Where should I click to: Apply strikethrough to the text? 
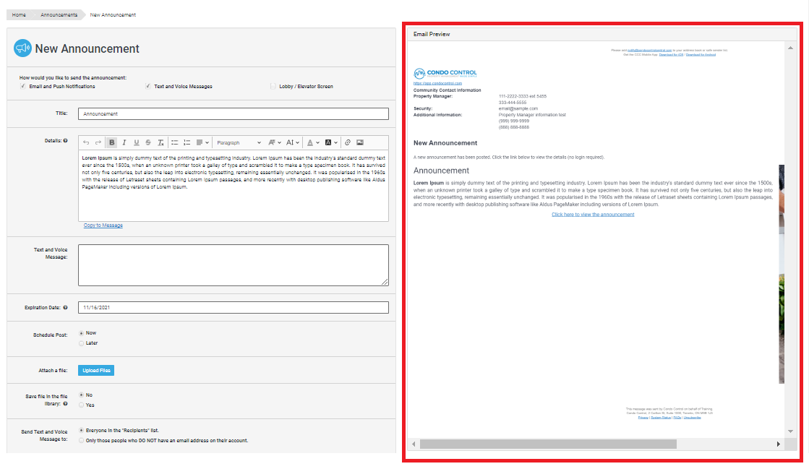point(148,142)
